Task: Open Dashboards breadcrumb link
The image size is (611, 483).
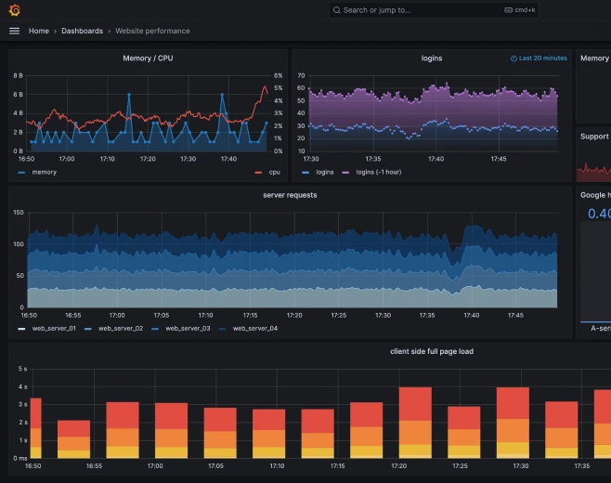Action: [x=83, y=31]
